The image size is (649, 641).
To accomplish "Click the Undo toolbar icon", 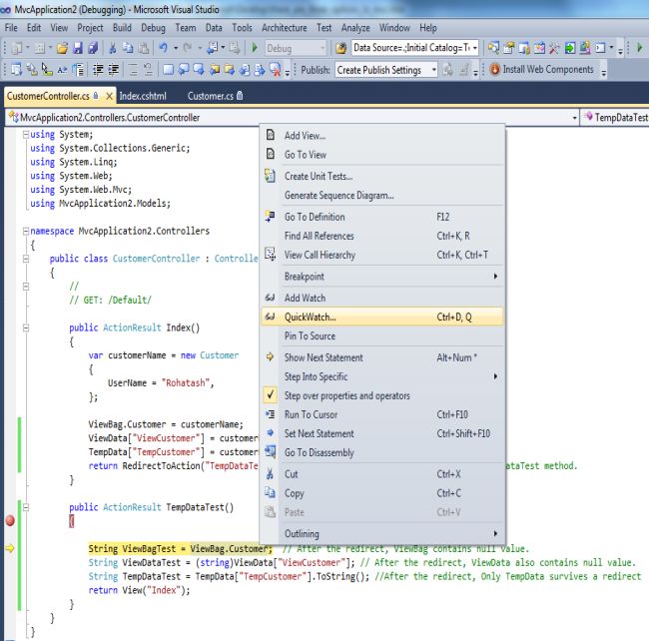I will pyautogui.click(x=163, y=48).
